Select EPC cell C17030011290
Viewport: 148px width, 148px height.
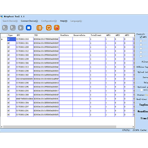(x=24, y=83)
